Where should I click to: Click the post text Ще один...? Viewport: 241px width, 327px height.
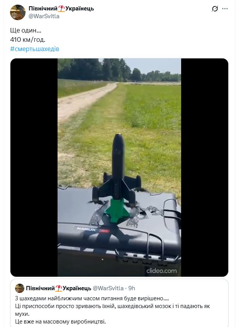tap(25, 31)
